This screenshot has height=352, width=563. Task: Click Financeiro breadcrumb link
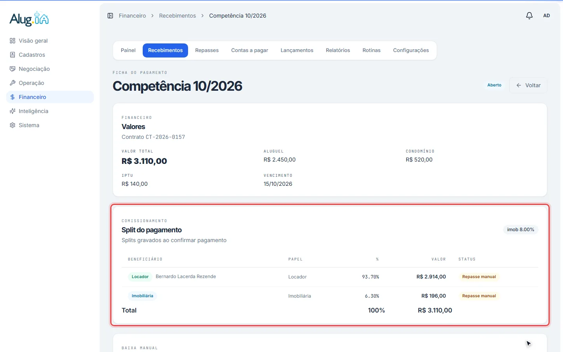(132, 16)
